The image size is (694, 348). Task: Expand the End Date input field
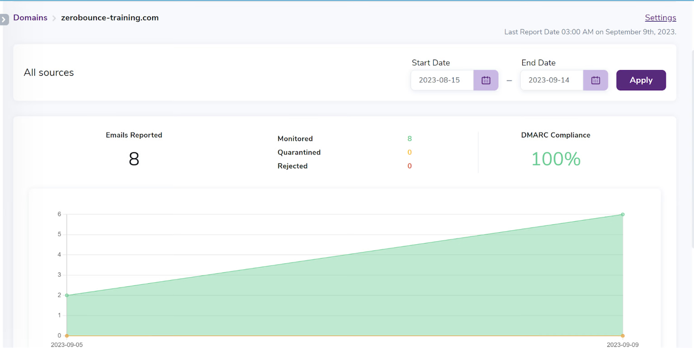(551, 80)
